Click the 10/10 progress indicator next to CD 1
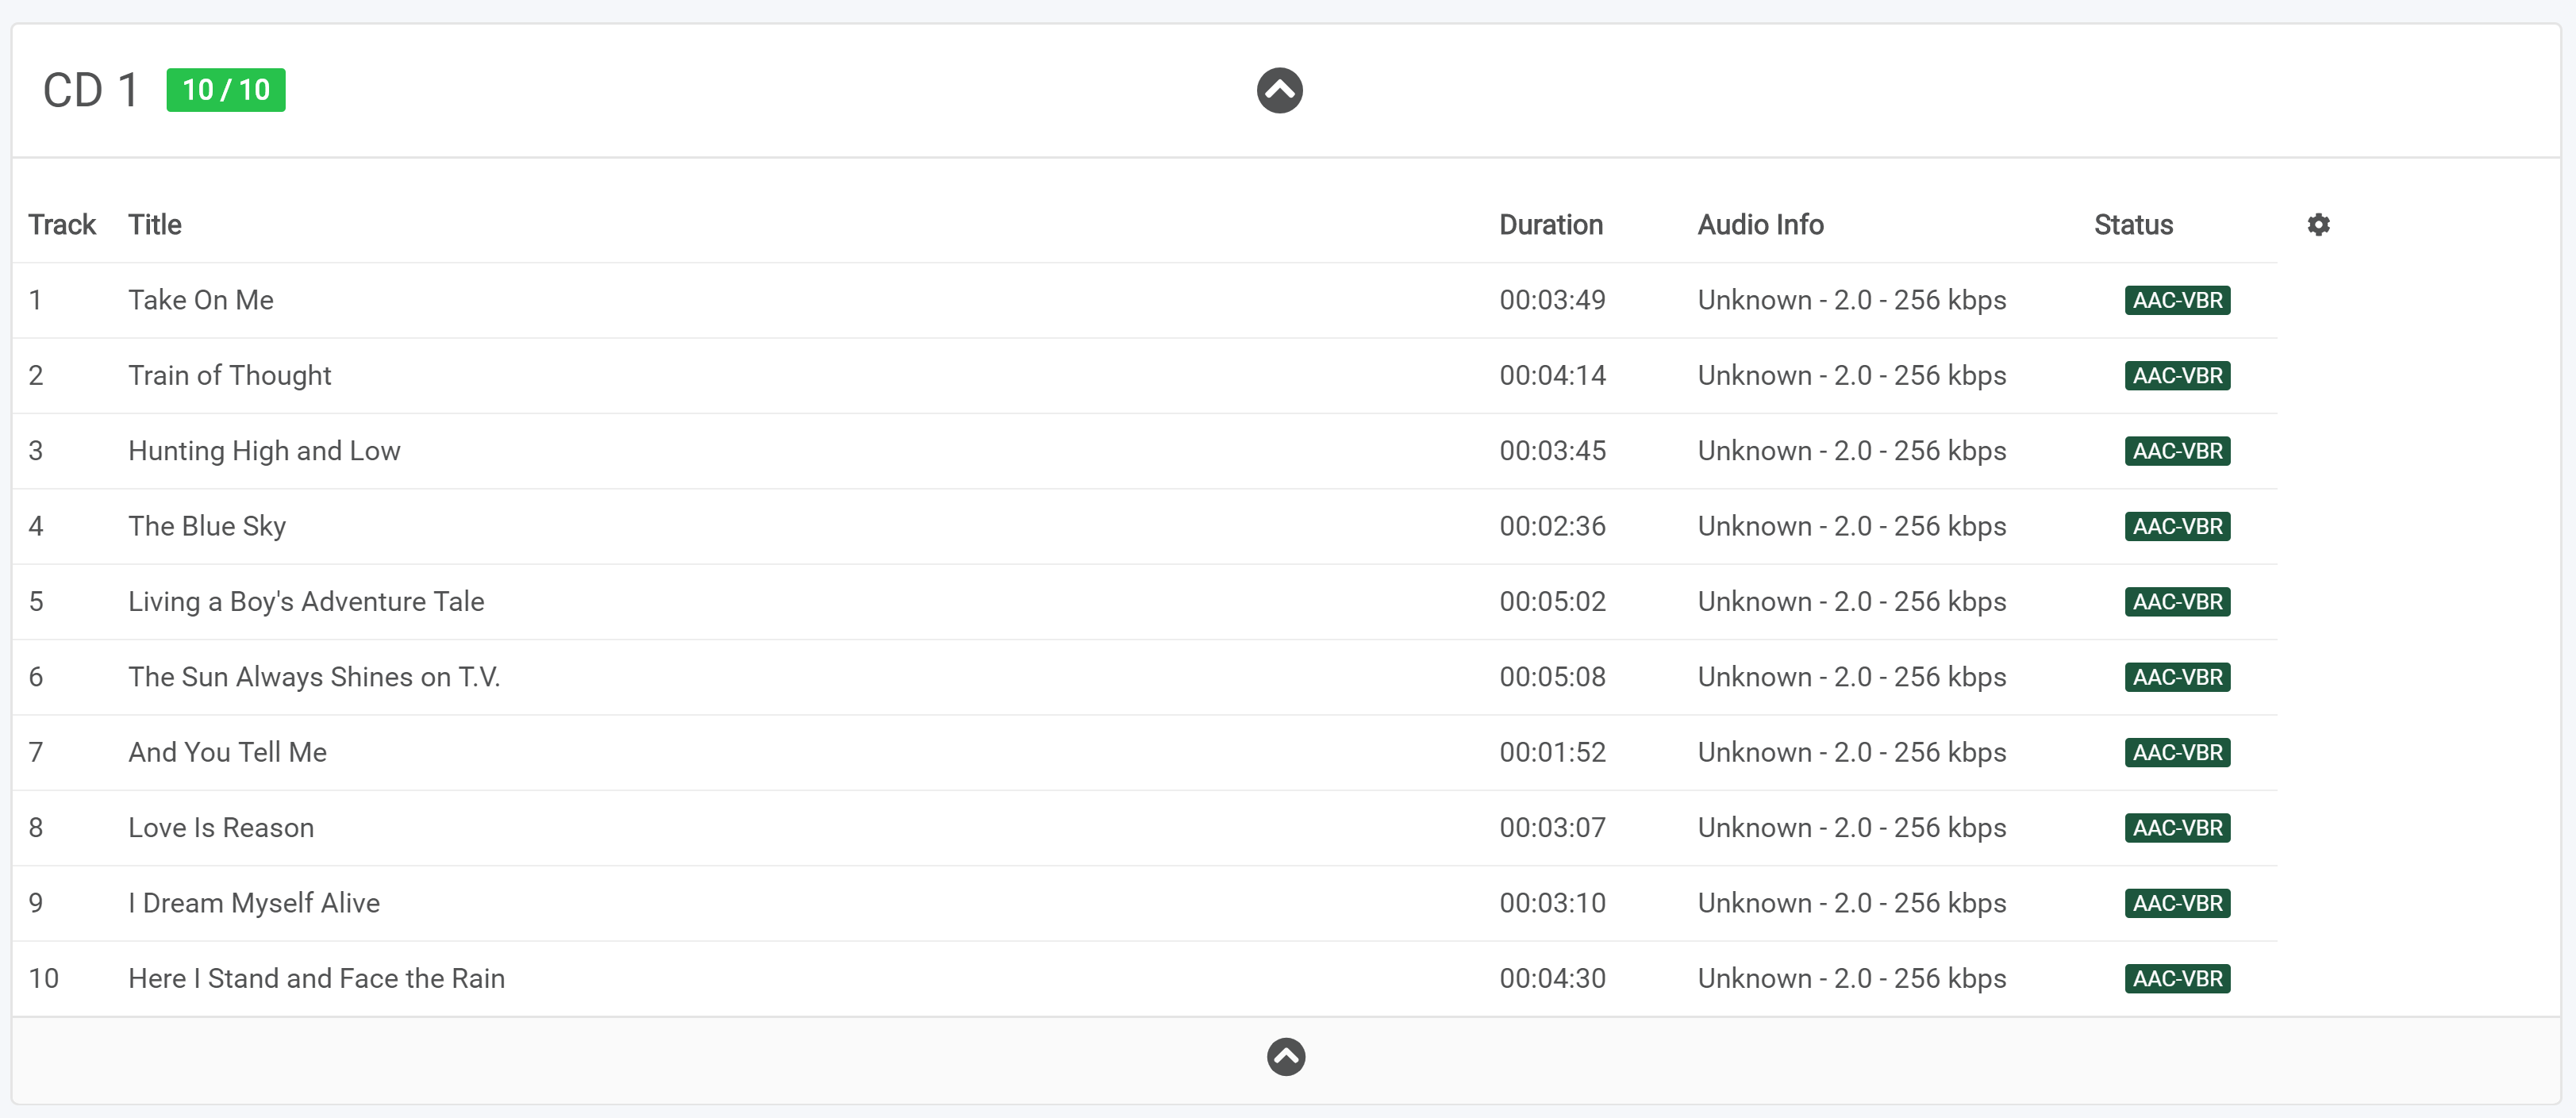This screenshot has height=1118, width=2576. click(226, 89)
